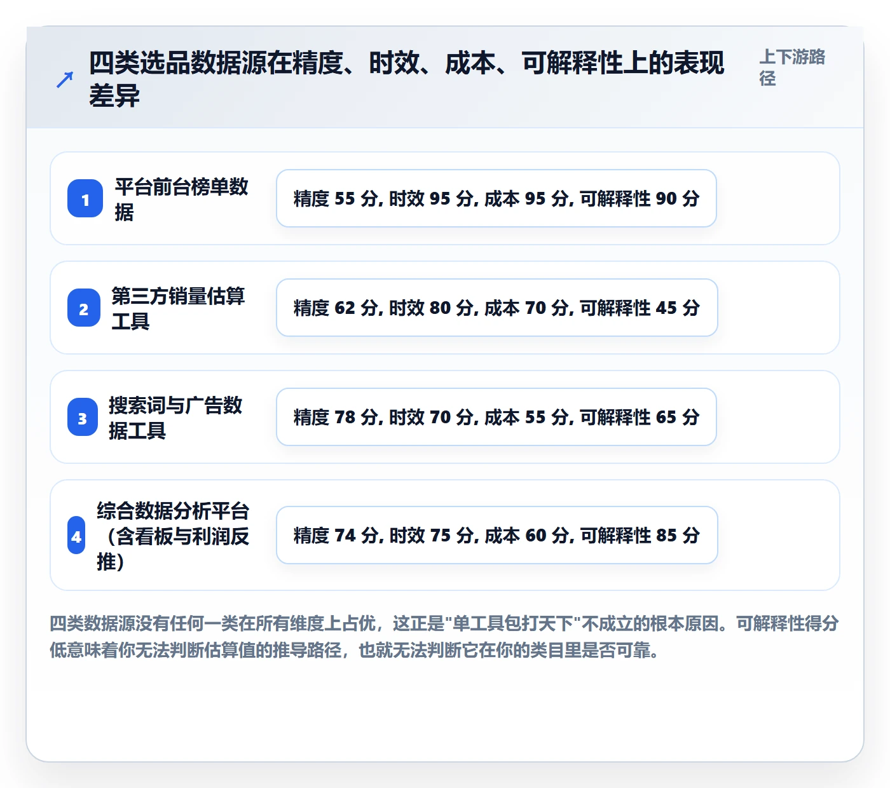Screen dimensions: 890x788
Task: Select the 上下游路径 label in the header
Action: pos(792,67)
